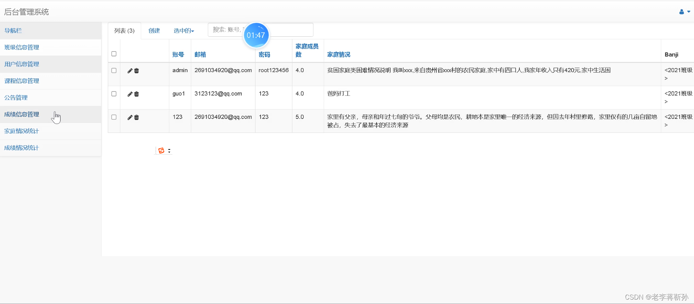The image size is (694, 304).
Task: Delete the guo1 row with trash icon
Action: 137,94
